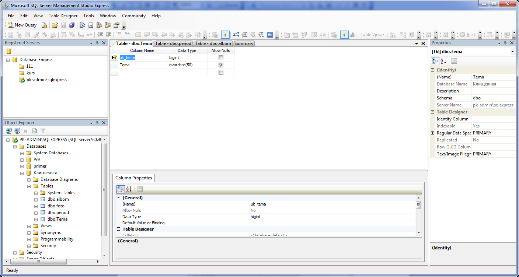Open the Properties object selector dropdown
Screen dimensions: 519x277
pos(512,52)
